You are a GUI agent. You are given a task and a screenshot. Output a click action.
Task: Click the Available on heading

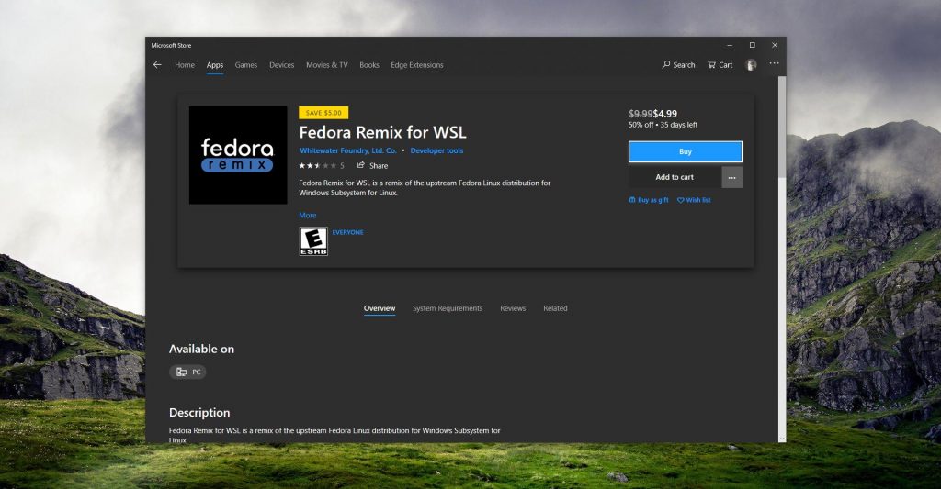pyautogui.click(x=201, y=349)
